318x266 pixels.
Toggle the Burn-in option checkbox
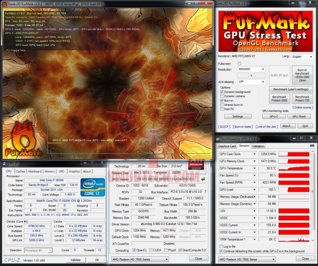click(x=222, y=101)
